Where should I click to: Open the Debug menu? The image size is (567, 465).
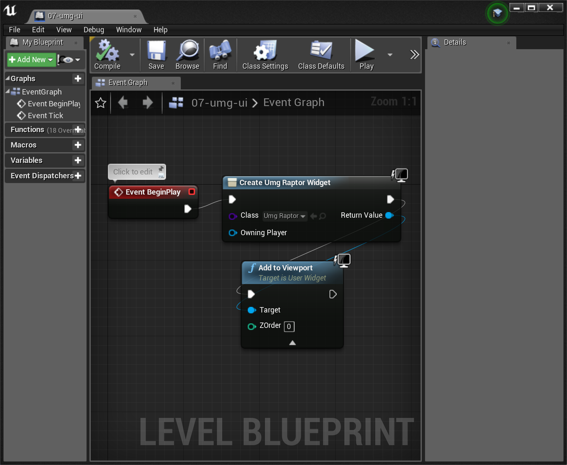(94, 30)
